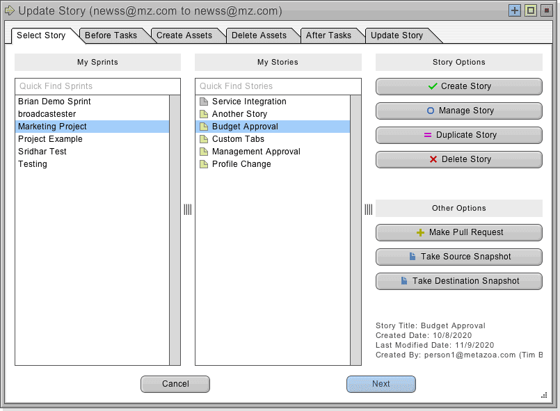This screenshot has height=411, width=560.
Task: Click the arrow icon beside Update Story title
Action: pyautogui.click(x=10, y=10)
